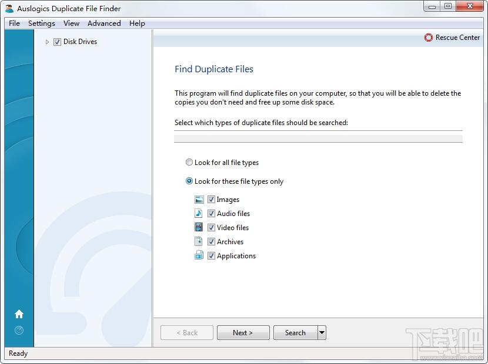Uncheck the Audio files checkbox

click(211, 214)
